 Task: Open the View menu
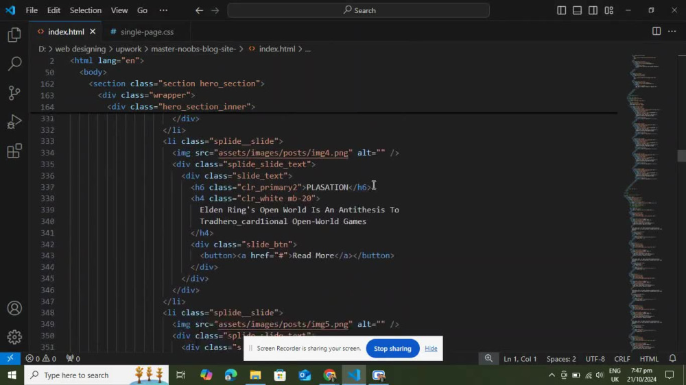(x=119, y=10)
